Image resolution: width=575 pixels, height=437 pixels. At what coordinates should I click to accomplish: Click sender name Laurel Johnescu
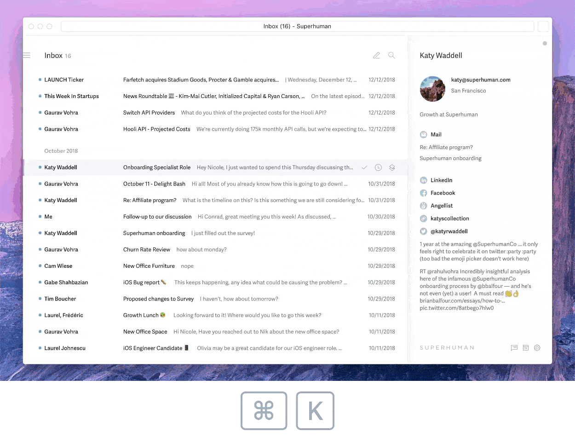tap(65, 348)
